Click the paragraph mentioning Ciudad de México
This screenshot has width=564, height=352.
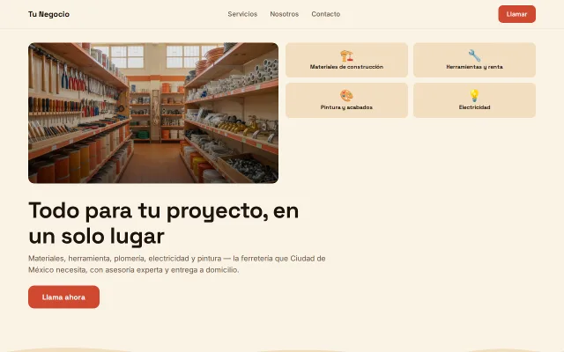pos(177,264)
